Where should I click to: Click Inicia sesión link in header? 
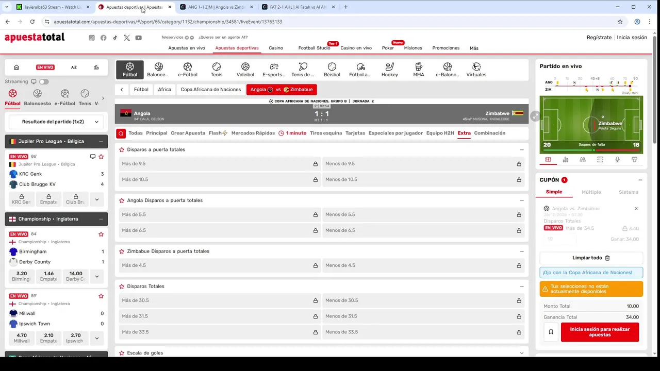(x=632, y=38)
